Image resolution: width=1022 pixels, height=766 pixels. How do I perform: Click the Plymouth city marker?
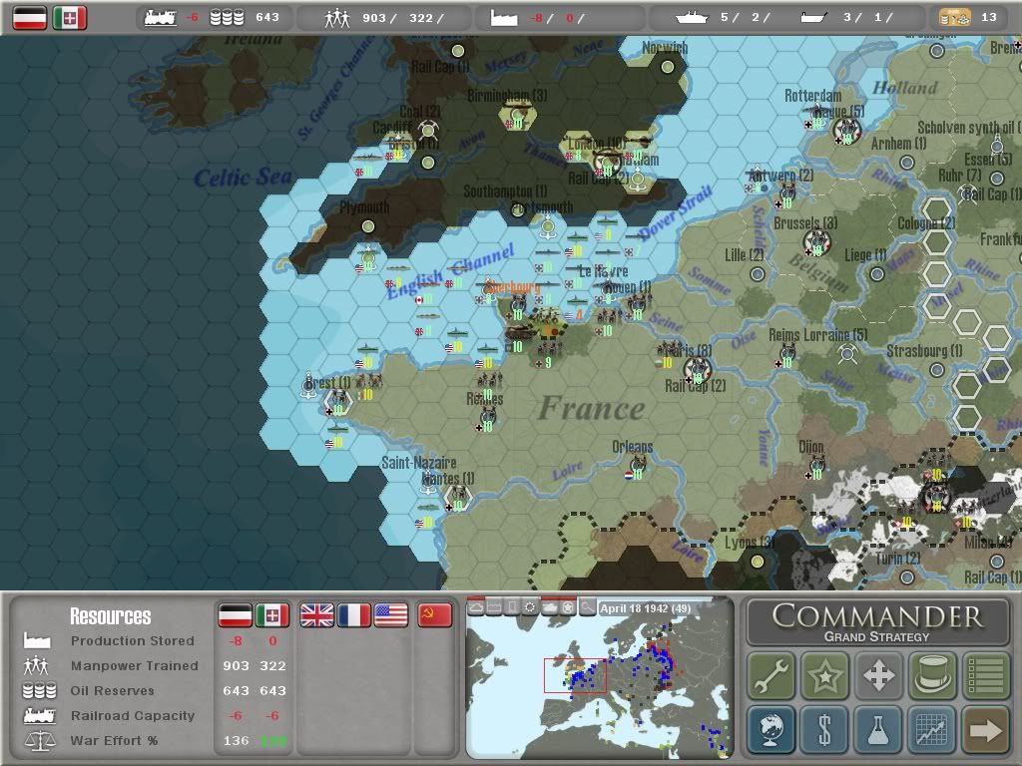[368, 226]
